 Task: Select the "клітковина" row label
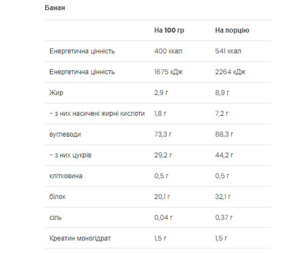[x=66, y=176]
